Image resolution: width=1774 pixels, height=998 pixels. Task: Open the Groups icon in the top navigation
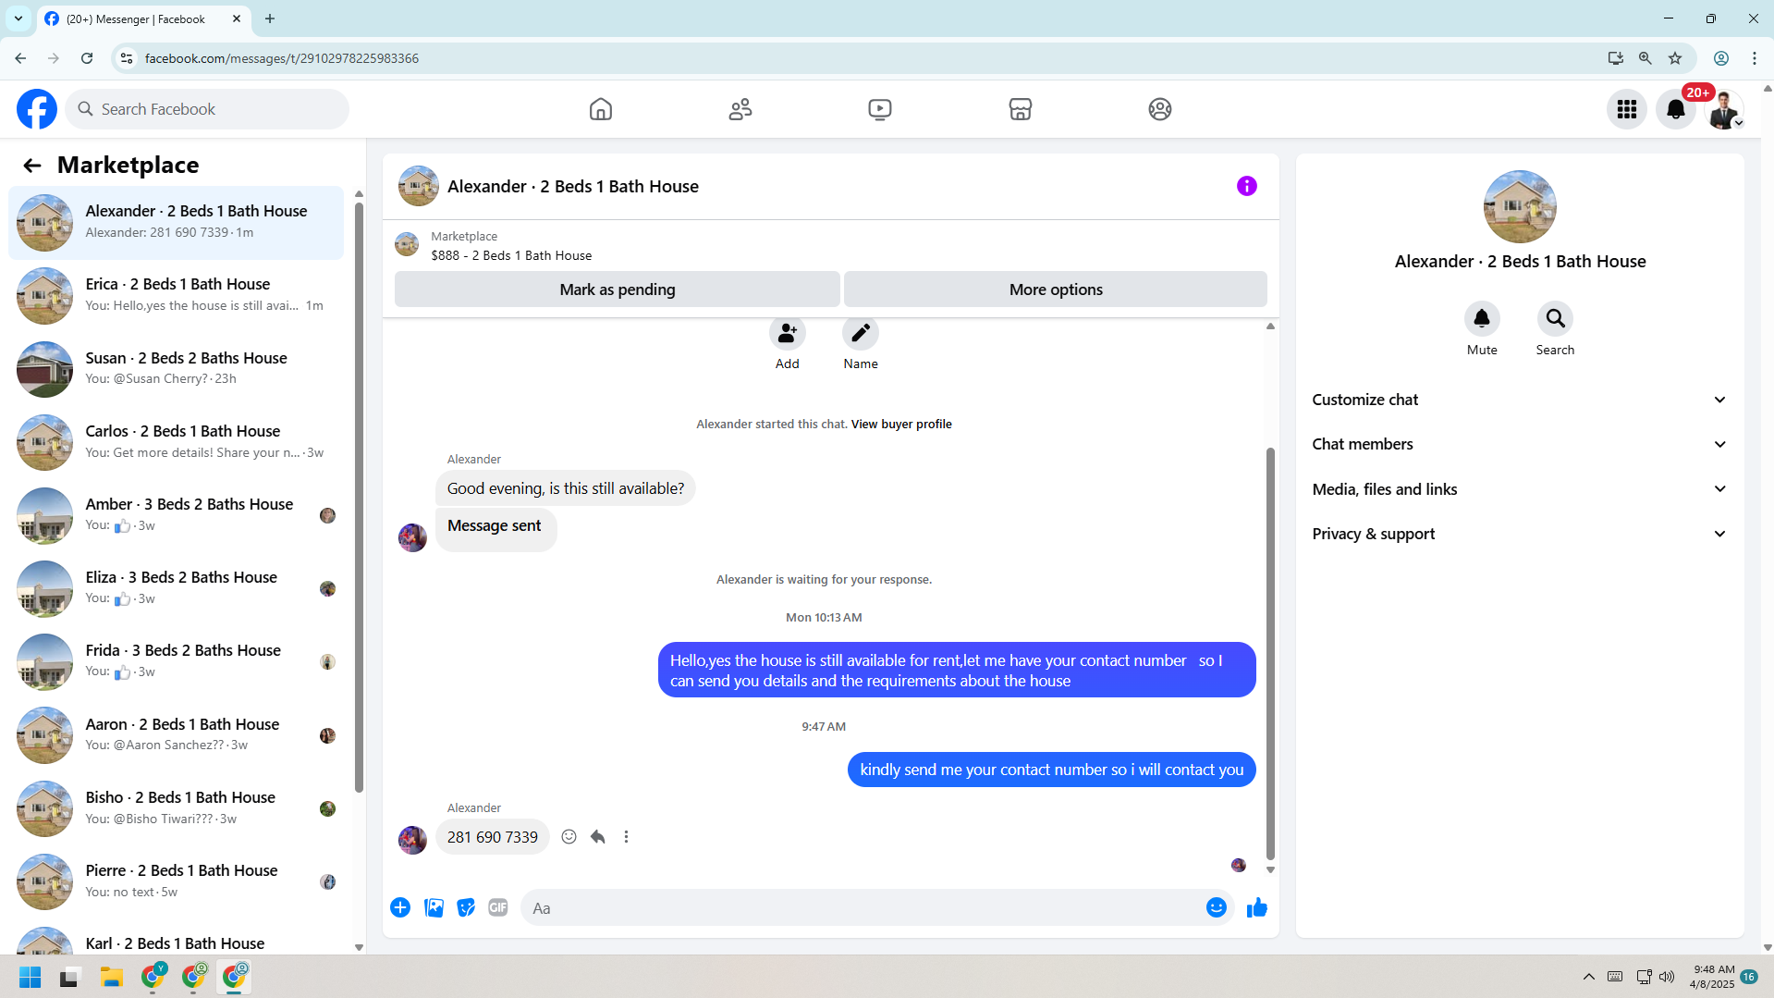1160,109
